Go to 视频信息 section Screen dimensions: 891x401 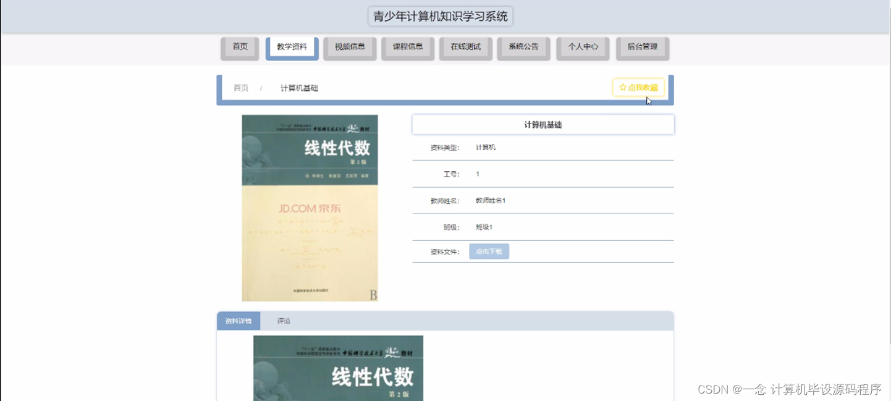pyautogui.click(x=350, y=48)
